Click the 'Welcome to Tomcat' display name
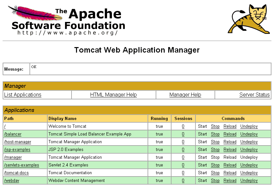Viewport: 274px width, 190px height. click(67, 126)
